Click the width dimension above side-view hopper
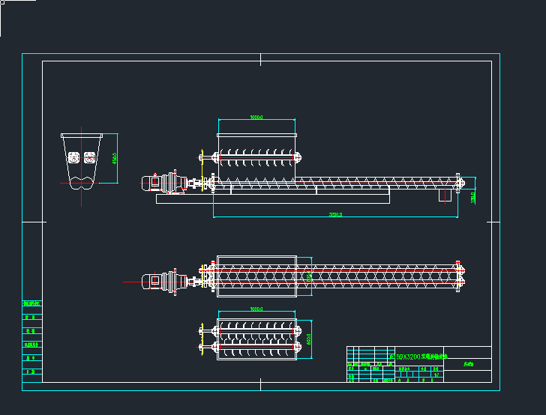The width and height of the screenshot is (546, 415). pyautogui.click(x=256, y=118)
